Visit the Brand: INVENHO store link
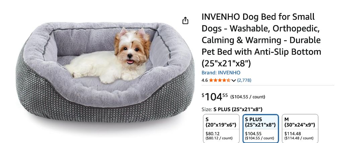Viewport: 343px width, 143px height. tap(221, 73)
